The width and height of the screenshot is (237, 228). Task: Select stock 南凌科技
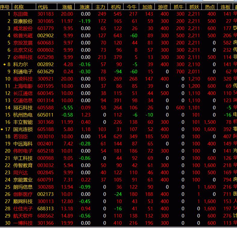pos(23,79)
